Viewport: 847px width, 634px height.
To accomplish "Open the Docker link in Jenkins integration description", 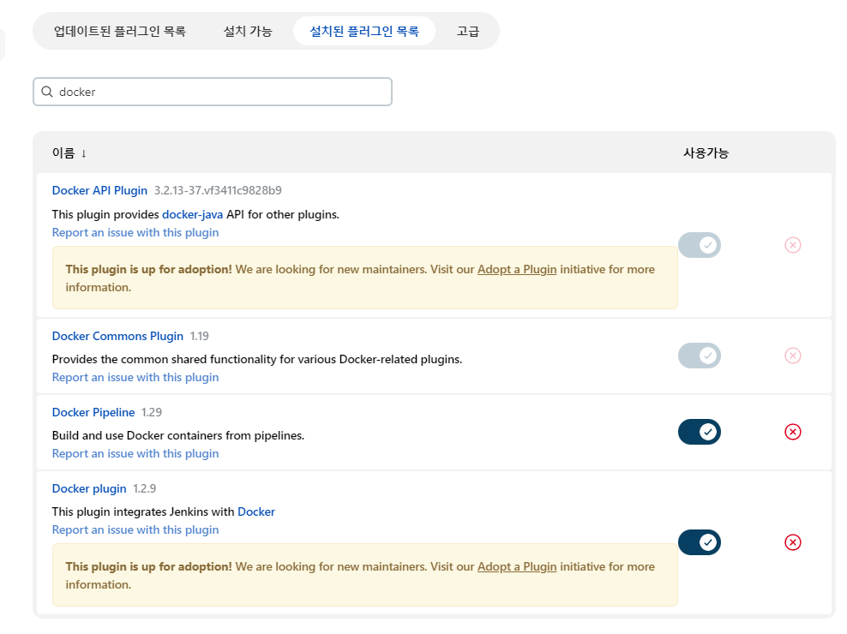I will click(x=256, y=512).
